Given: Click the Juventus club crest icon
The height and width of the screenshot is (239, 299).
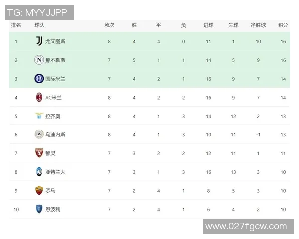Looking at the screenshot, I should click(39, 41).
